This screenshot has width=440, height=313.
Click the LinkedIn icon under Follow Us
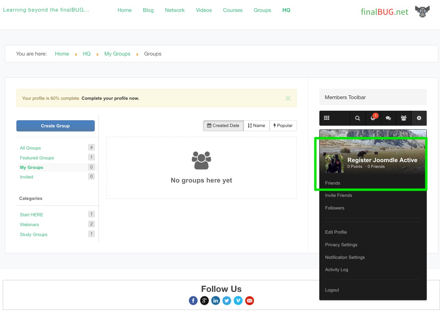216,300
